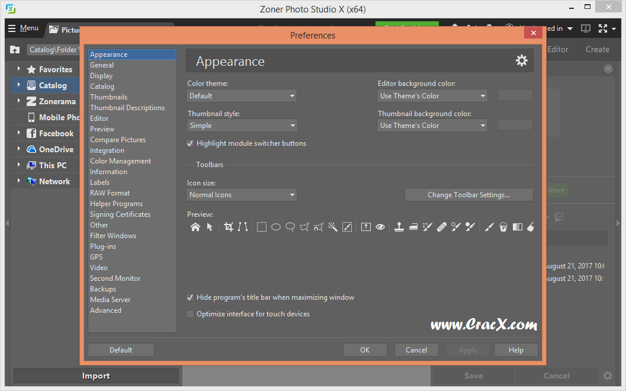
Task: Select the magnetic lasso tool icon
Action: (x=318, y=227)
